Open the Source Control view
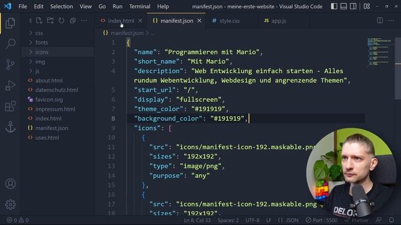Screen dimensions: 401x225 point(10,64)
